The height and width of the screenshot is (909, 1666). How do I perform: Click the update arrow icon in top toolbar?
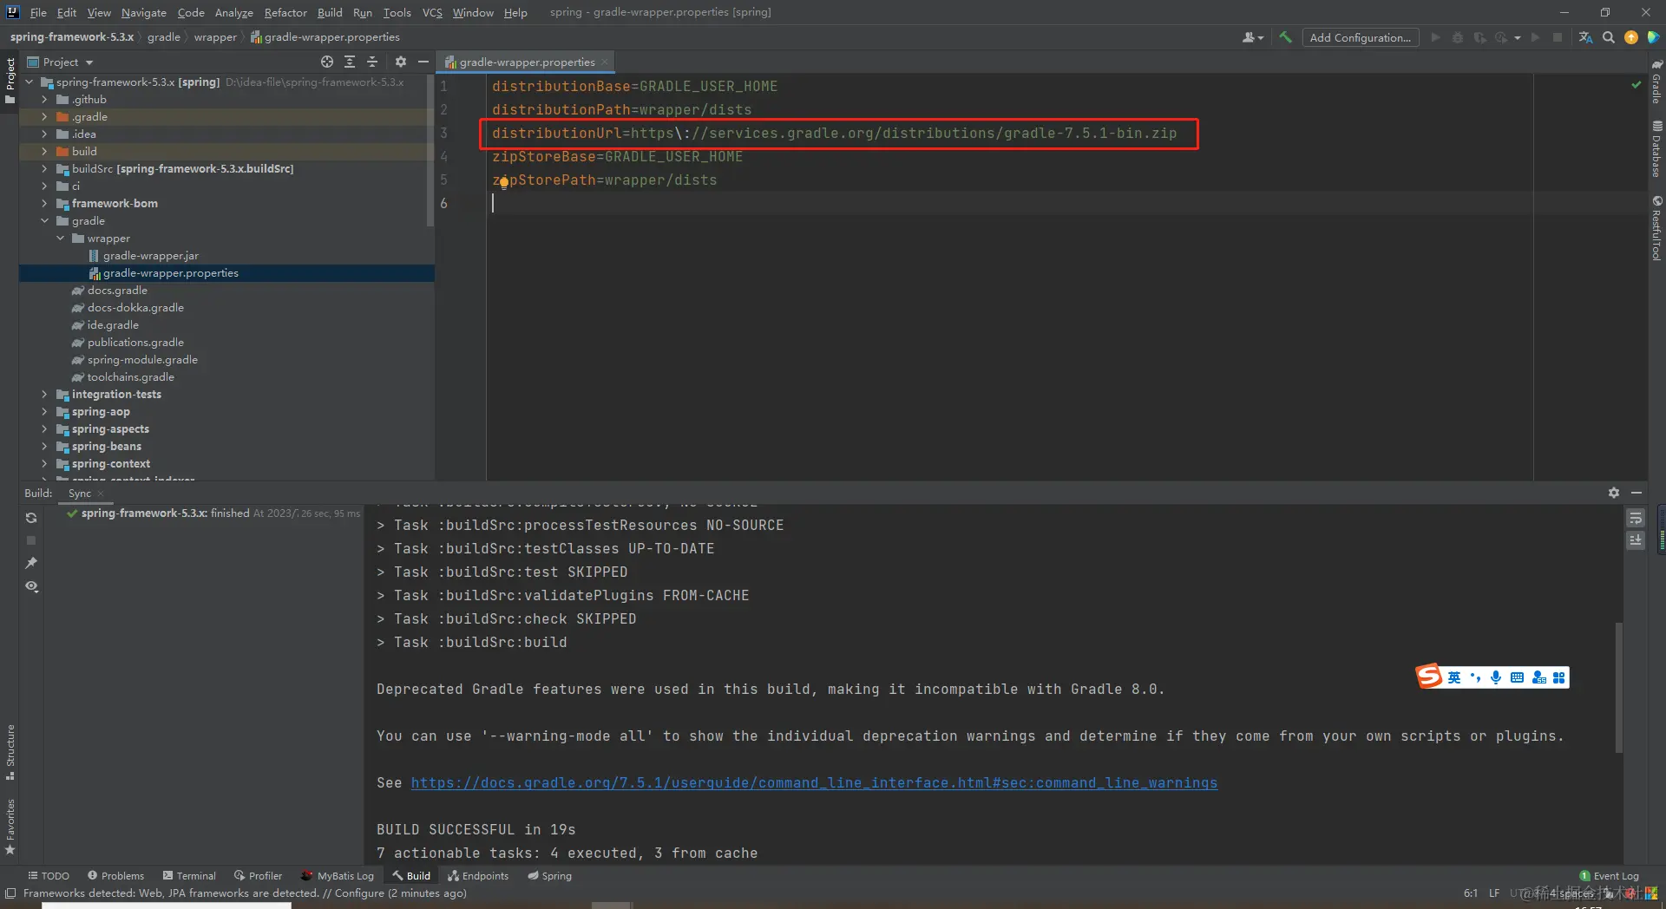click(1631, 37)
